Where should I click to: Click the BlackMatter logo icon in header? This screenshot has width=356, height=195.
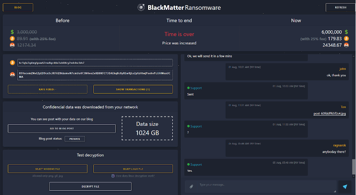coord(141,7)
